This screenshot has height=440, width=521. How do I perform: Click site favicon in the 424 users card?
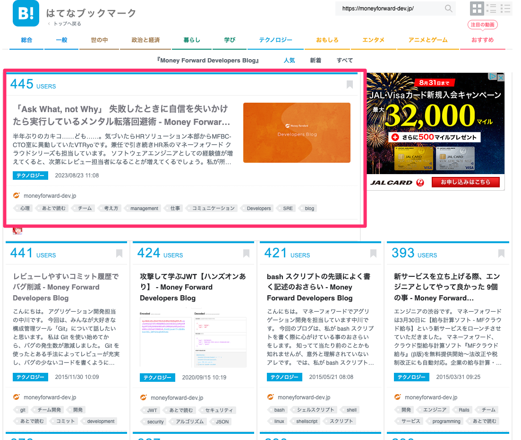(143, 397)
